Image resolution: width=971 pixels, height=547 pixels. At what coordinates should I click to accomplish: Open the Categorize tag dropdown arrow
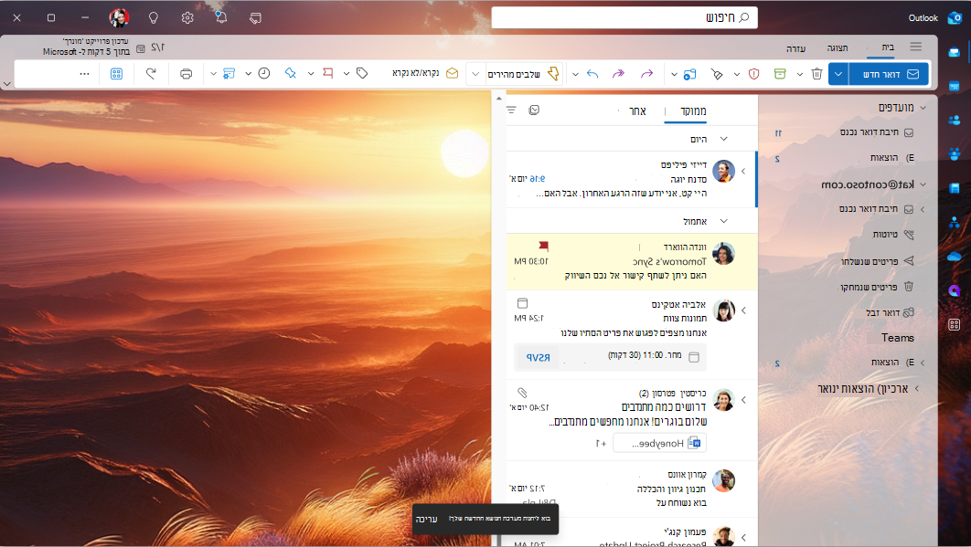pos(347,74)
